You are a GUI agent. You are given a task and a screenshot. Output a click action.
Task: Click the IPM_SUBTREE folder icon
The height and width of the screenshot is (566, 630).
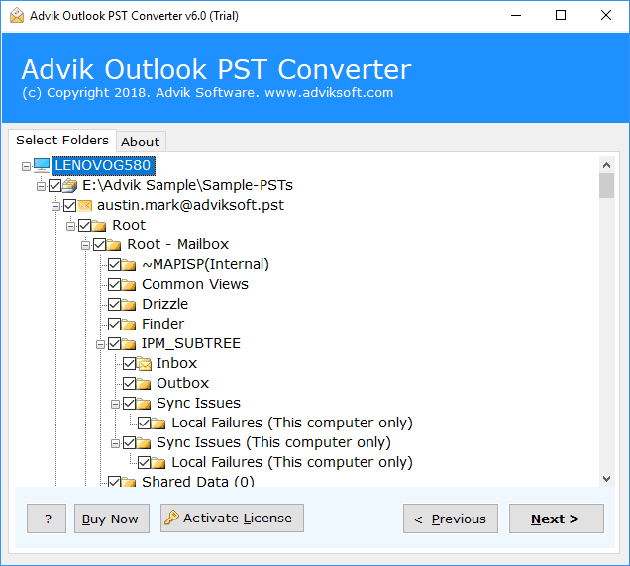pos(129,344)
